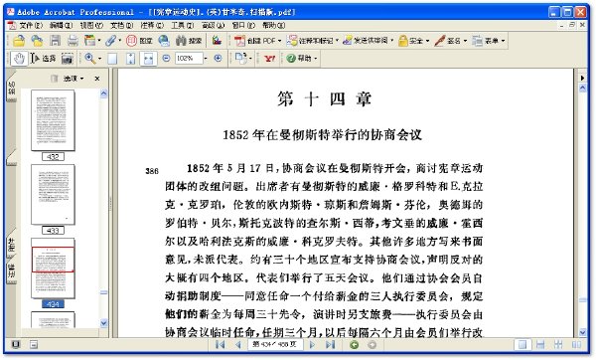Click the 签名 sign button
Image resolution: width=596 pixels, height=360 pixels.
coord(450,41)
